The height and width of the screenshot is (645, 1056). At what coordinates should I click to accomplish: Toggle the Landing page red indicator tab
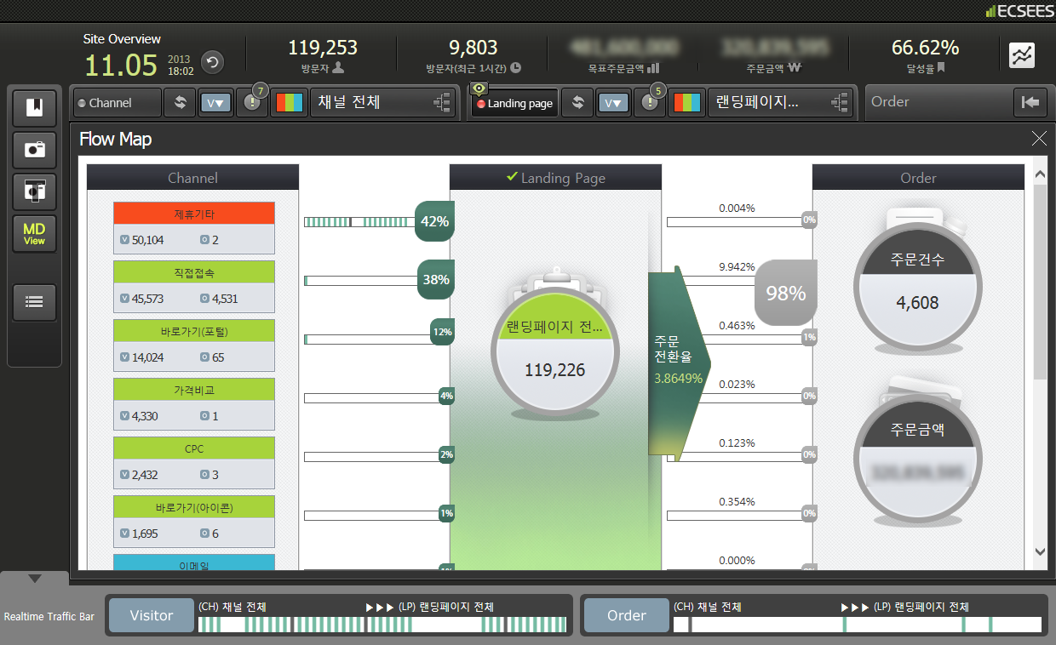(x=514, y=103)
